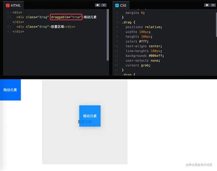Expand the CSS panel dropdown chevron
This screenshot has height=171, width=217.
[x=213, y=5]
